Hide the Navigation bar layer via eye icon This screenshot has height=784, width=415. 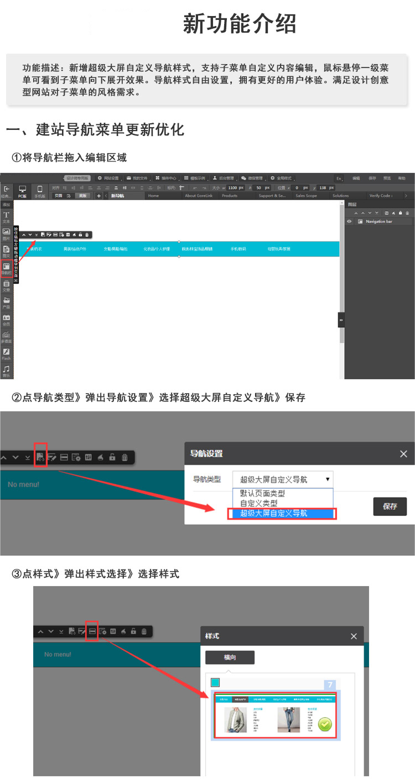349,221
